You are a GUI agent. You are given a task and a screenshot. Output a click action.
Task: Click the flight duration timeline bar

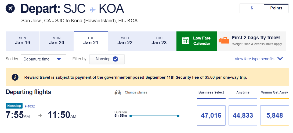tap(154, 116)
